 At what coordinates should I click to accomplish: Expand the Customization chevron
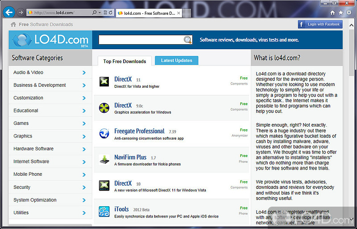point(84,98)
